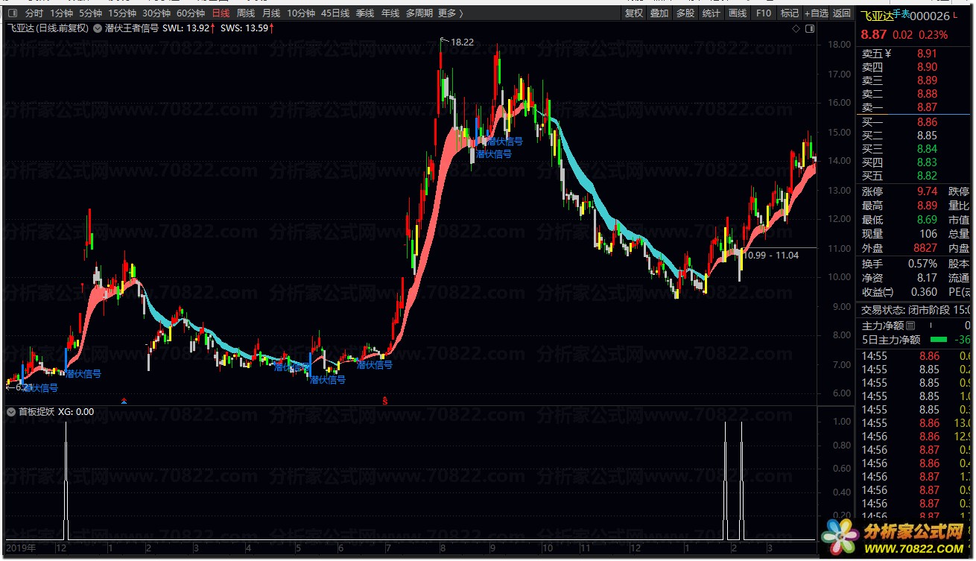This screenshot has height=561, width=976.
Task: Click the 最高 value 8.89
Action: [x=928, y=206]
